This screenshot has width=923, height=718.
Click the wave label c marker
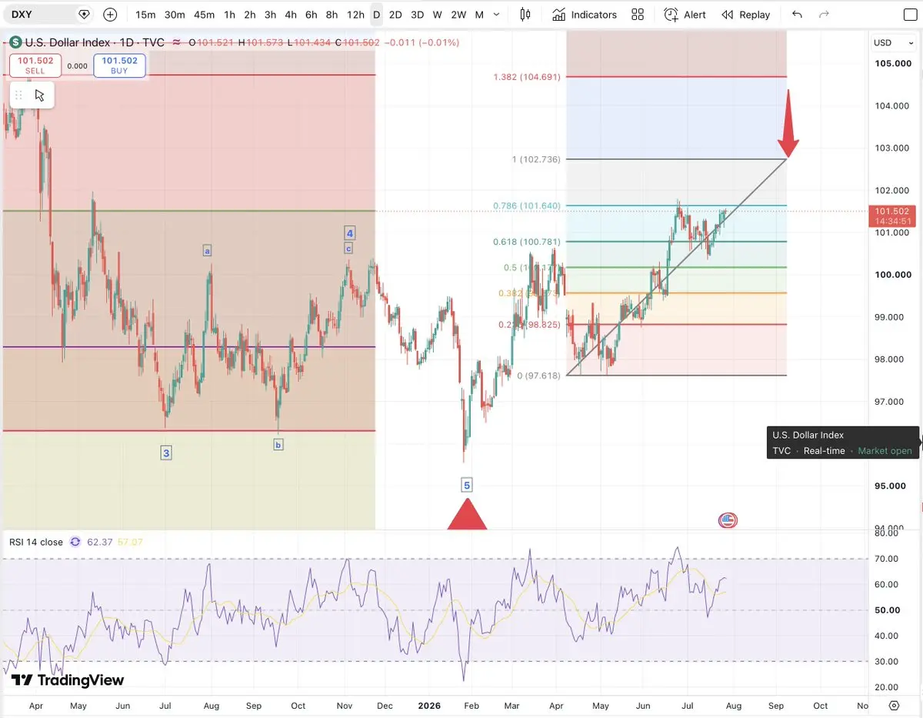tap(348, 249)
